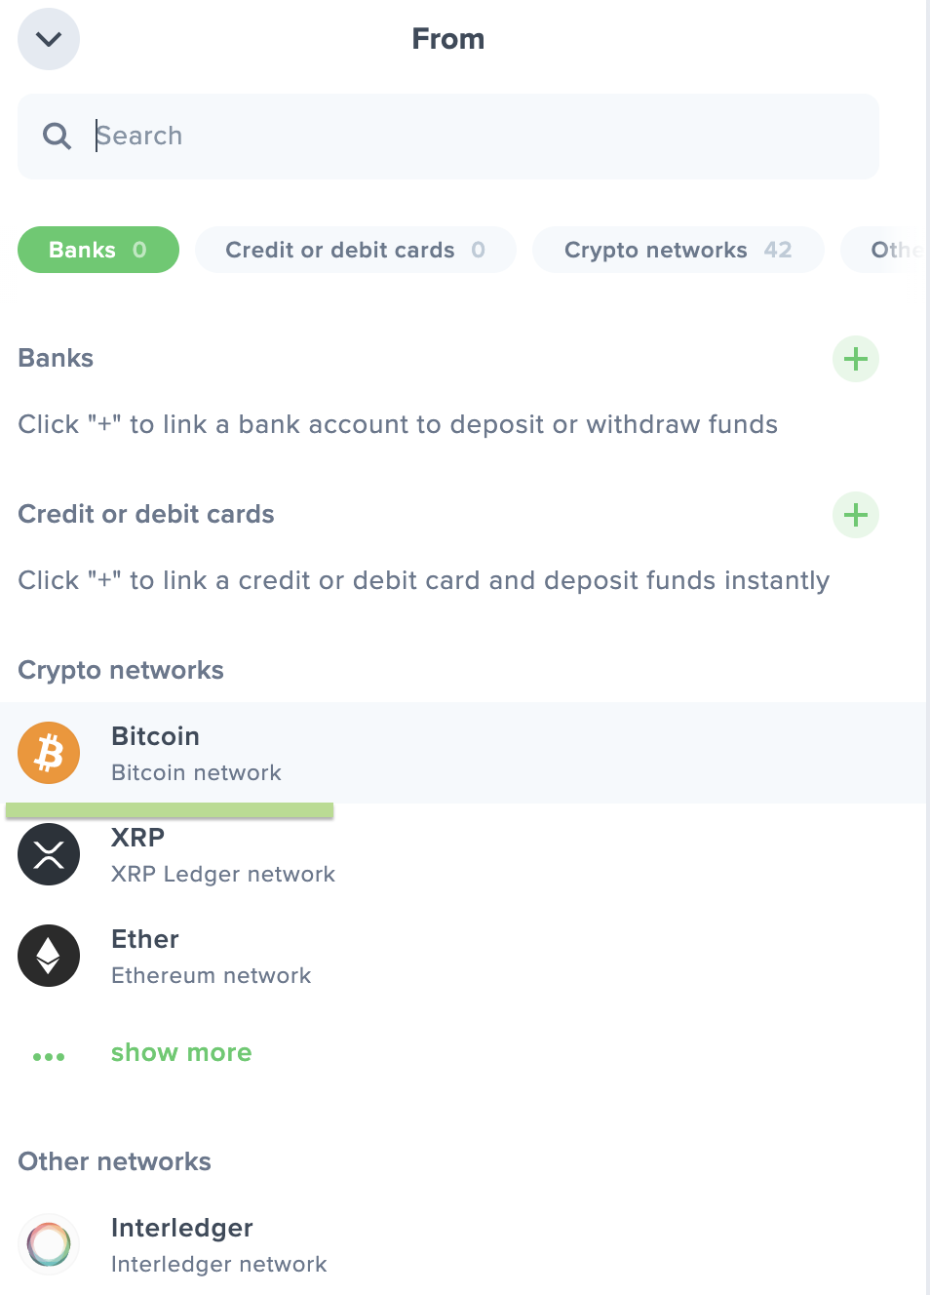This screenshot has width=930, height=1295.
Task: Click the three green dots icon
Action: click(49, 1056)
